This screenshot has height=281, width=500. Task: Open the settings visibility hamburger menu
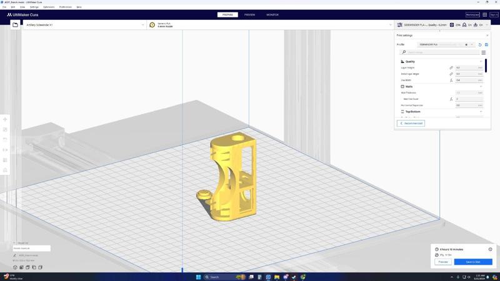click(x=483, y=52)
